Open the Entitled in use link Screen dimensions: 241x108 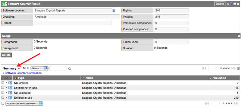[23, 98]
